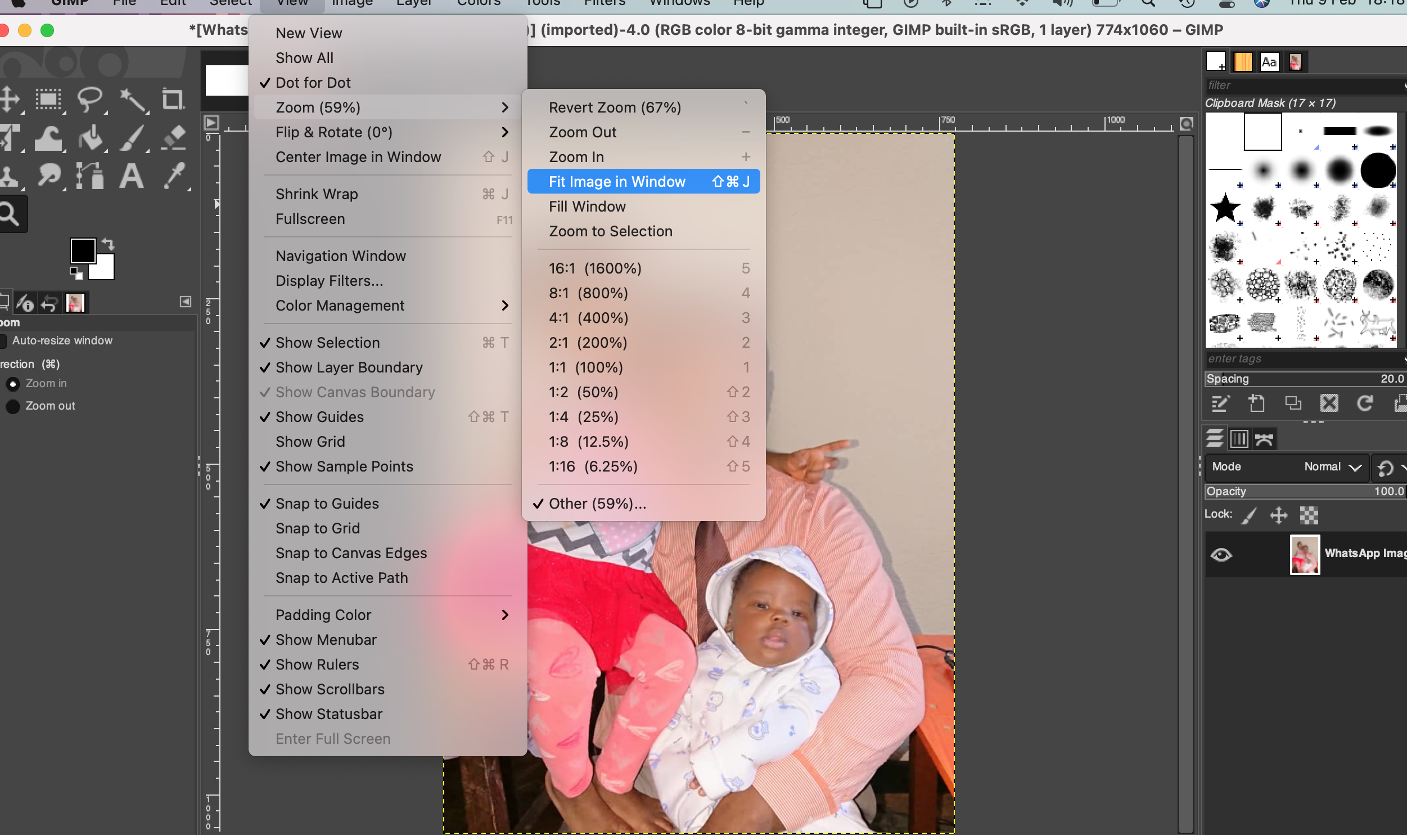This screenshot has width=1407, height=835.
Task: Switch to the Undo History tab
Action: pos(49,303)
